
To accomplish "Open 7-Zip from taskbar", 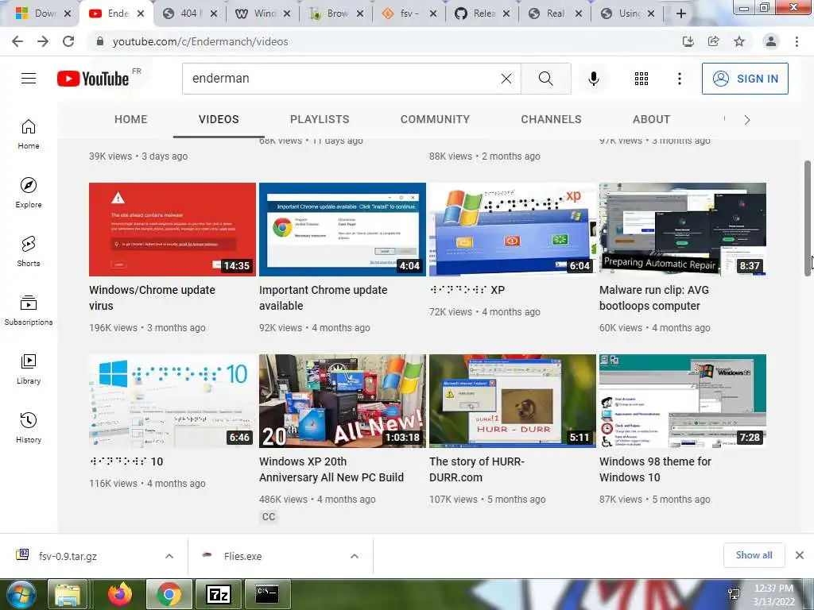I will (x=218, y=594).
